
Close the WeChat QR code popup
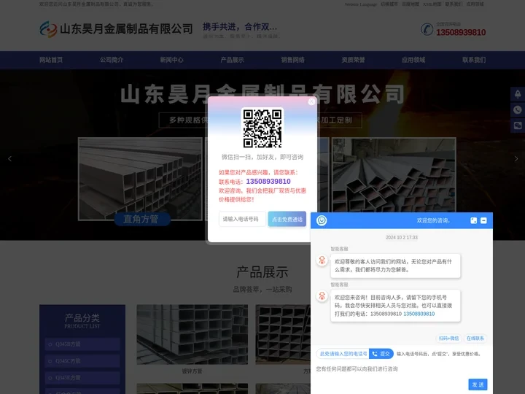311,101
